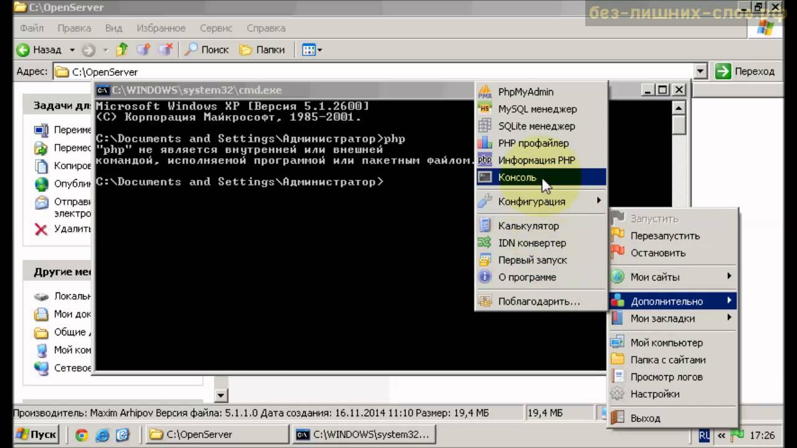The width and height of the screenshot is (797, 448).
Task: Click the PHP information icon
Action: (485, 160)
